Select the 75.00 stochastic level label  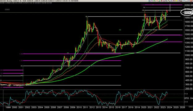coord(186,94)
